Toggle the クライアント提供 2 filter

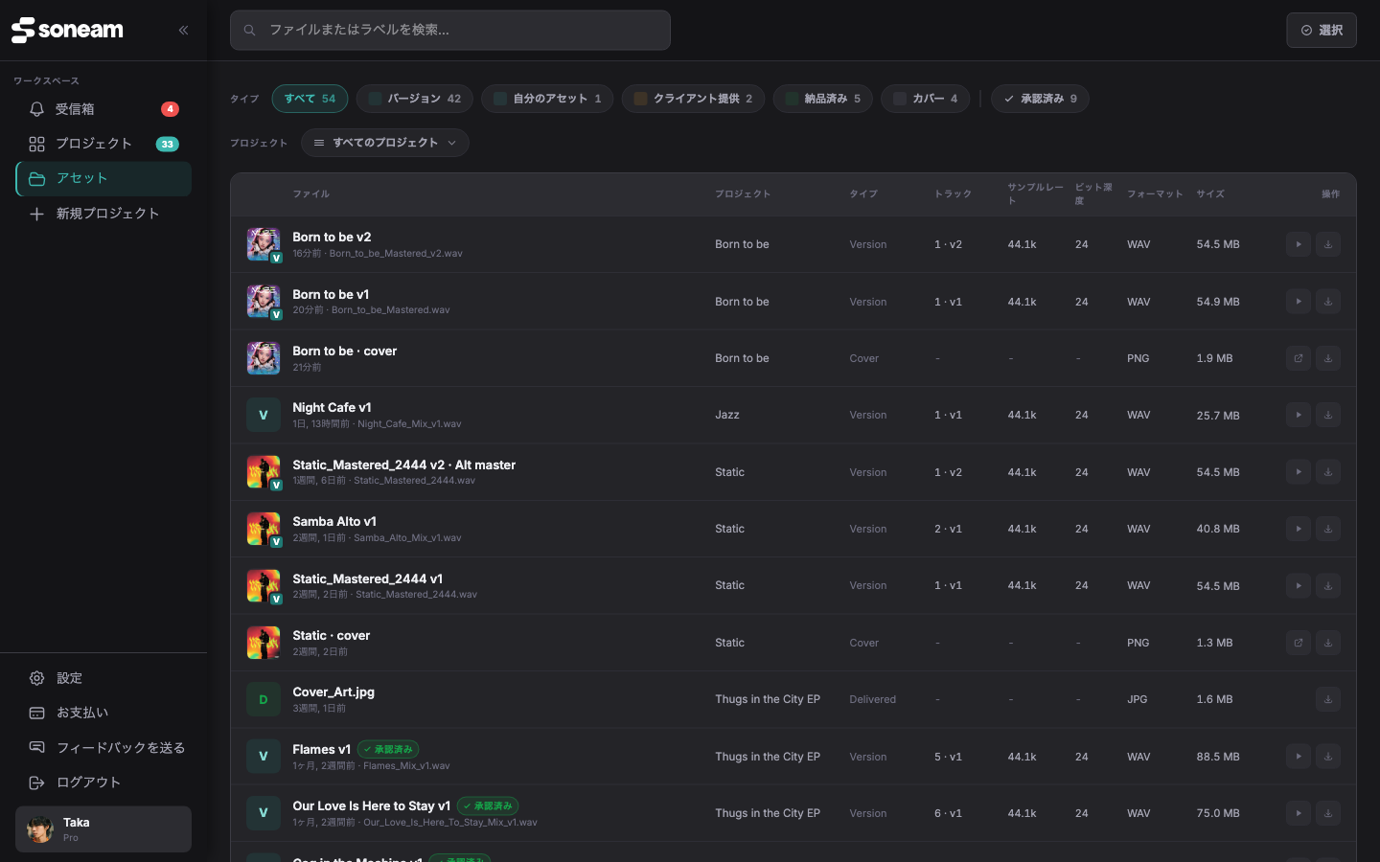[693, 99]
